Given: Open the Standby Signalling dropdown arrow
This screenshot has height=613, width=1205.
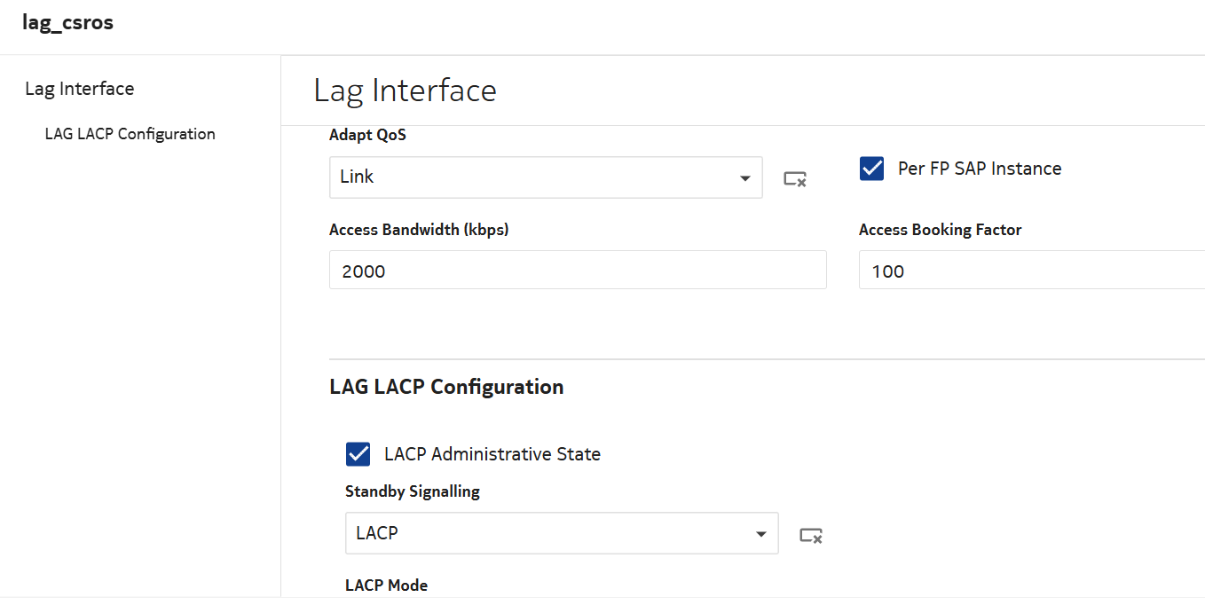Looking at the screenshot, I should [x=760, y=534].
